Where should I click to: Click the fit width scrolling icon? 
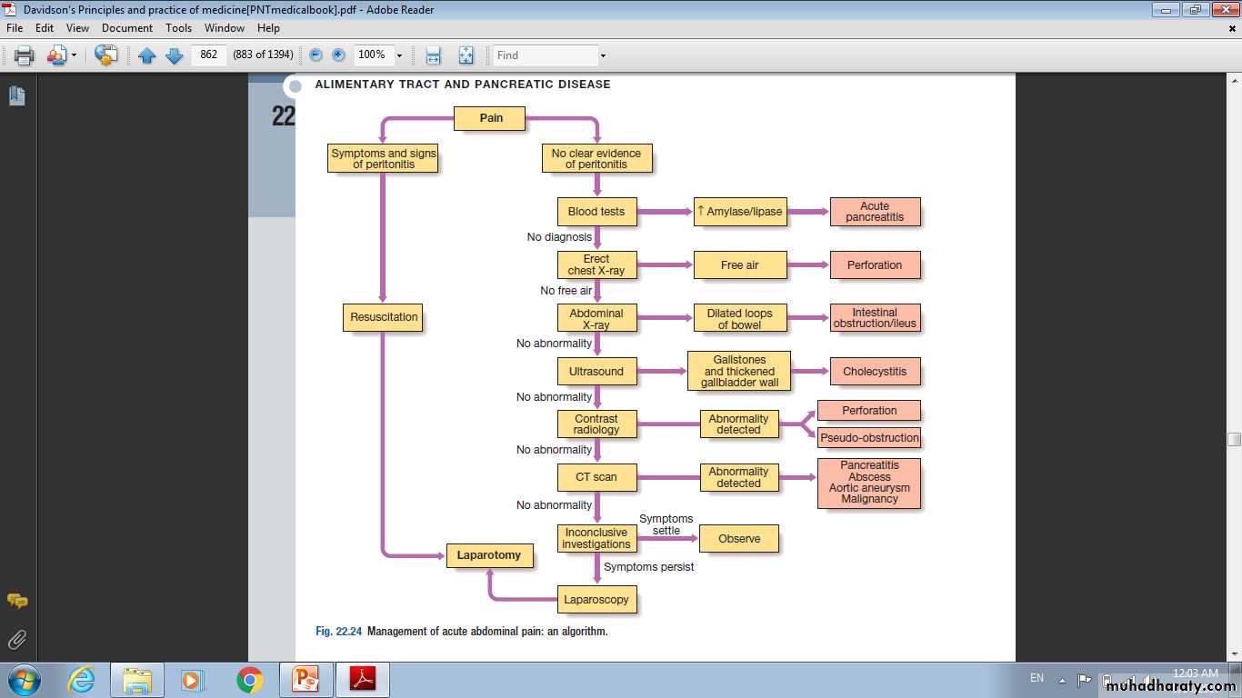pos(434,55)
